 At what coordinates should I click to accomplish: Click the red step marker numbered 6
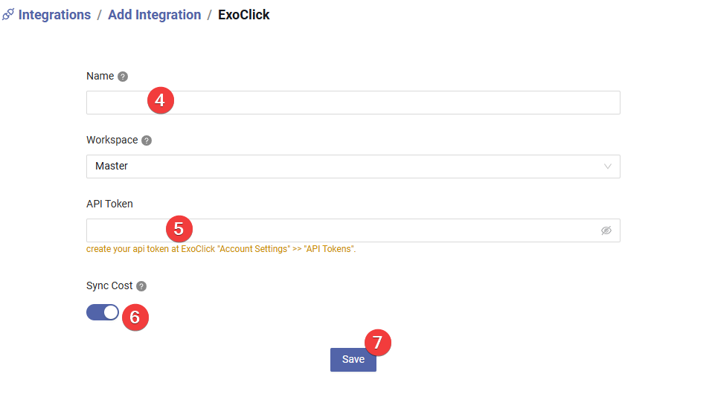[x=135, y=317]
